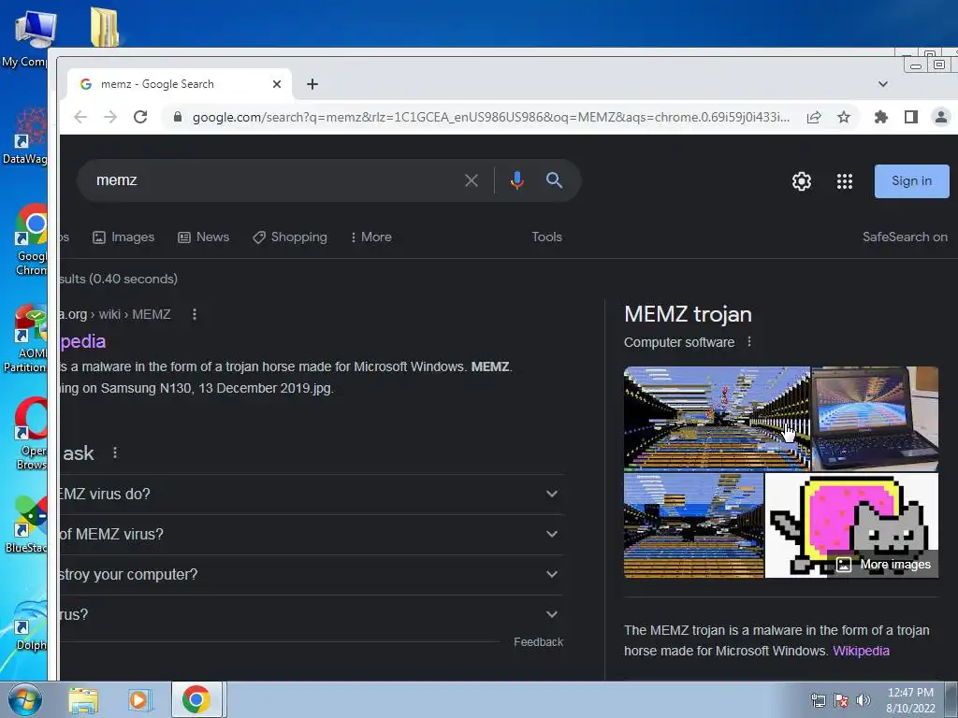Open the large glitchy tunnel thumbnail
Image resolution: width=958 pixels, height=718 pixels.
717,418
